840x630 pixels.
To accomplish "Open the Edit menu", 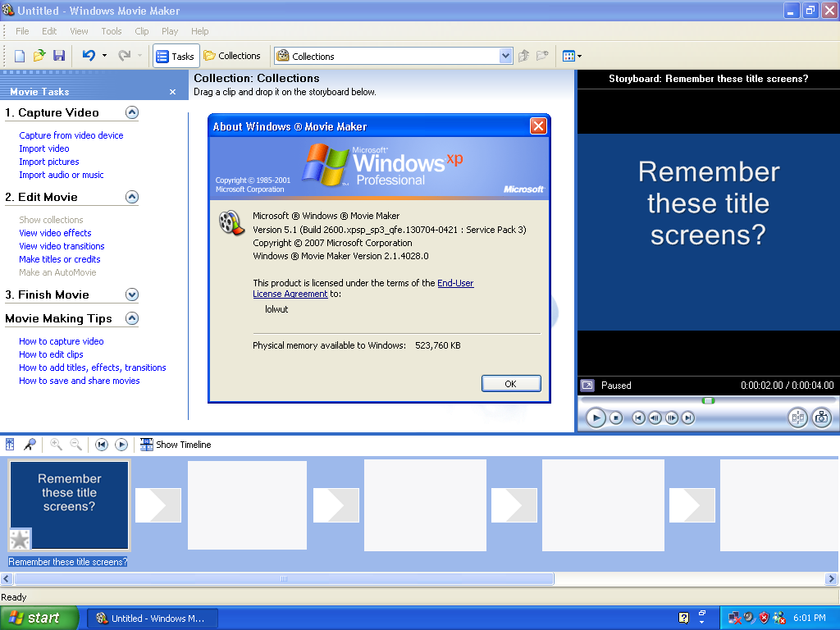I will coord(49,31).
